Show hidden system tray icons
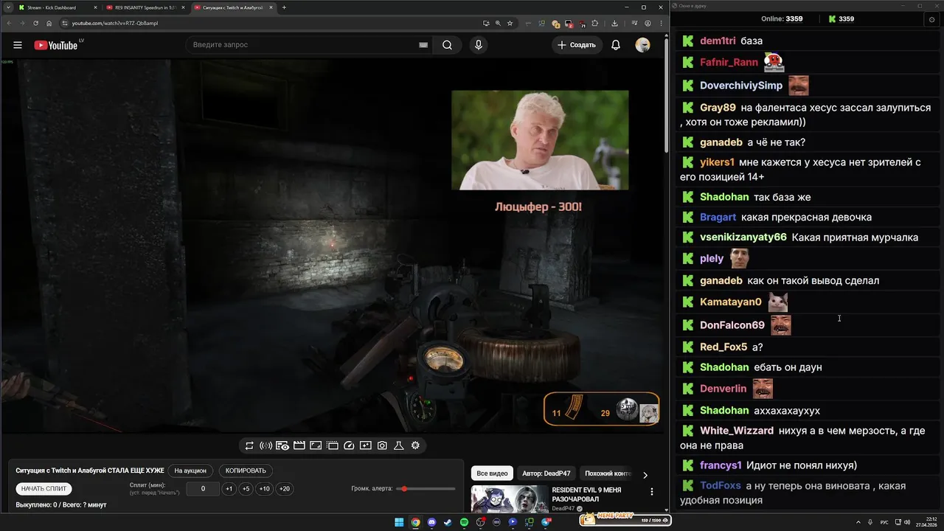This screenshot has width=944, height=531. click(x=859, y=522)
